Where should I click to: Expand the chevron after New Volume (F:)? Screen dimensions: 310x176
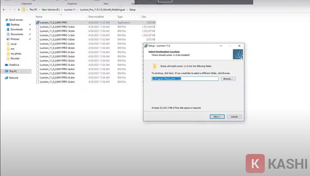tap(62, 10)
